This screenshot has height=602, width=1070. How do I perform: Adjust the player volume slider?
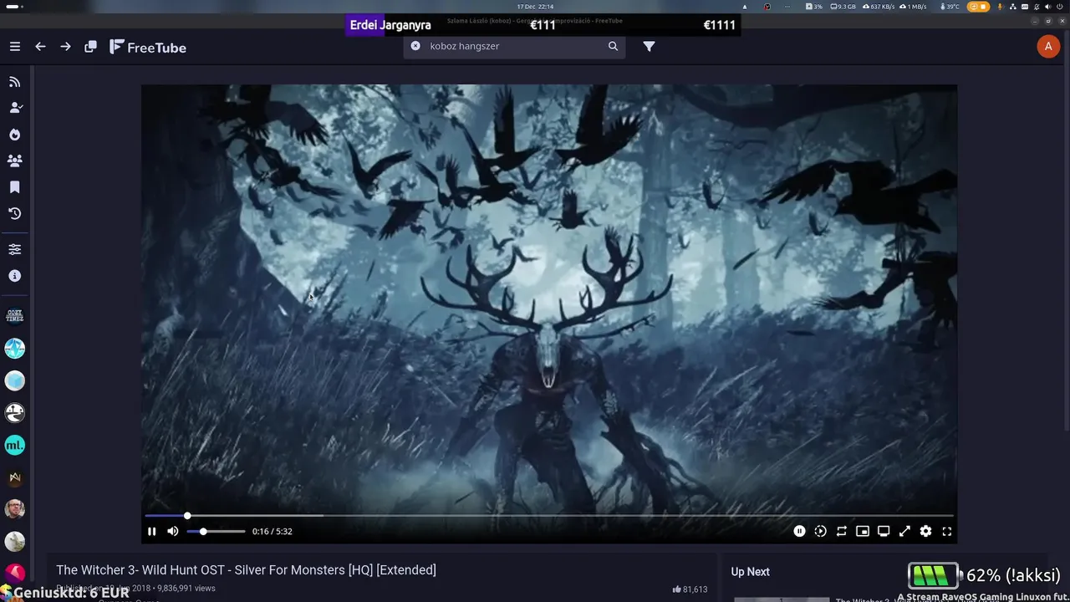216,531
